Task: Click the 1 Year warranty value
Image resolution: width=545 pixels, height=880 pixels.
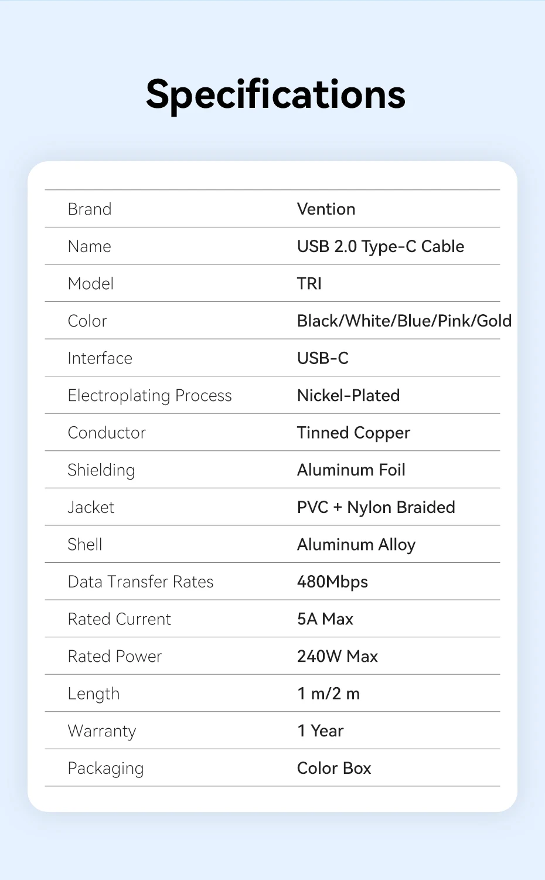Action: [x=320, y=731]
